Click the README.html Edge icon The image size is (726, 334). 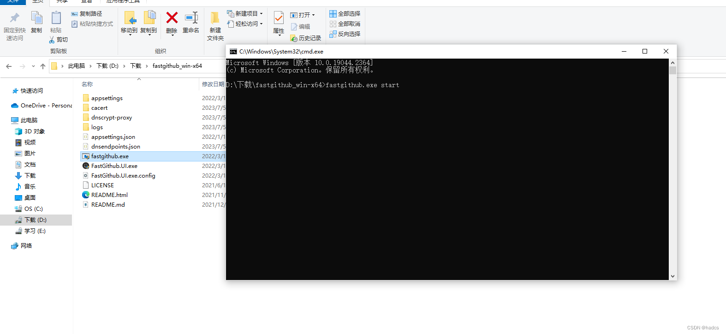(86, 195)
